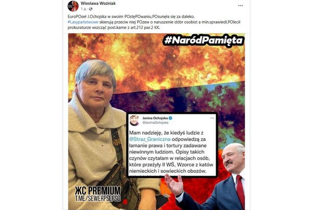Open the embedded tweet's three-dots menu
This screenshot has height=210, width=315.
pos(212,118)
